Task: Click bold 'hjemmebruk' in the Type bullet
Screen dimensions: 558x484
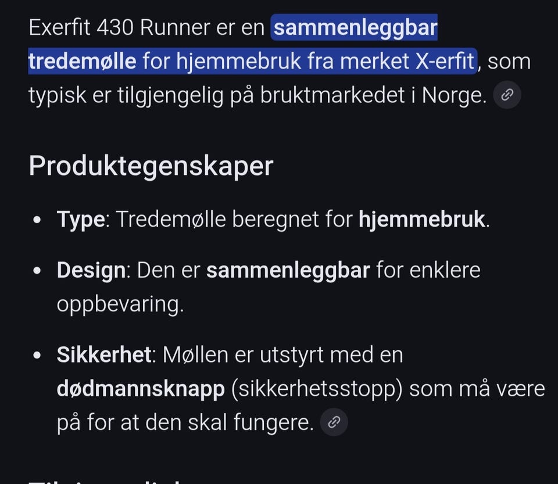Action: coord(421,220)
